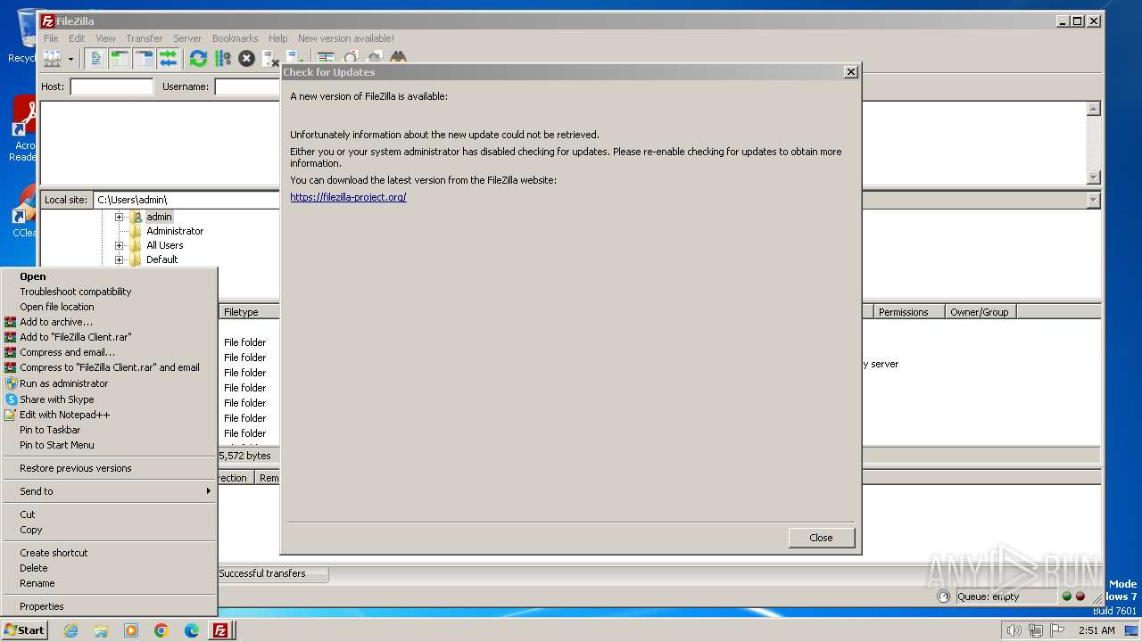Toggle processing of transfer queue
The image size is (1142, 642).
pyautogui.click(x=222, y=59)
